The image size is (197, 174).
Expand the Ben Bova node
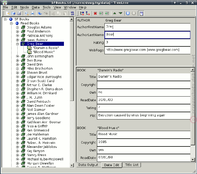coord(17,61)
